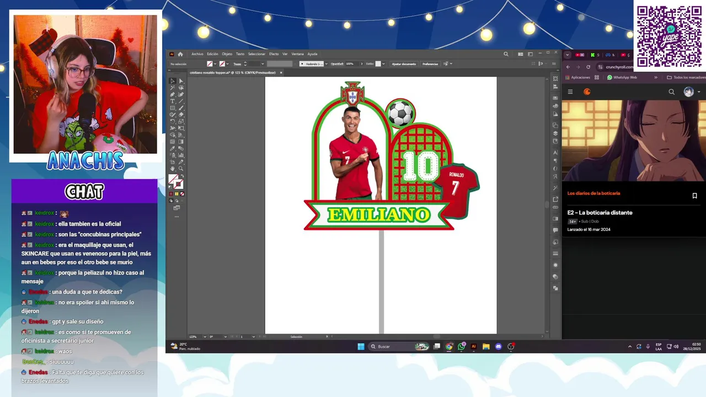This screenshot has width=706, height=397.
Task: Open the Efecto menu
Action: point(274,54)
